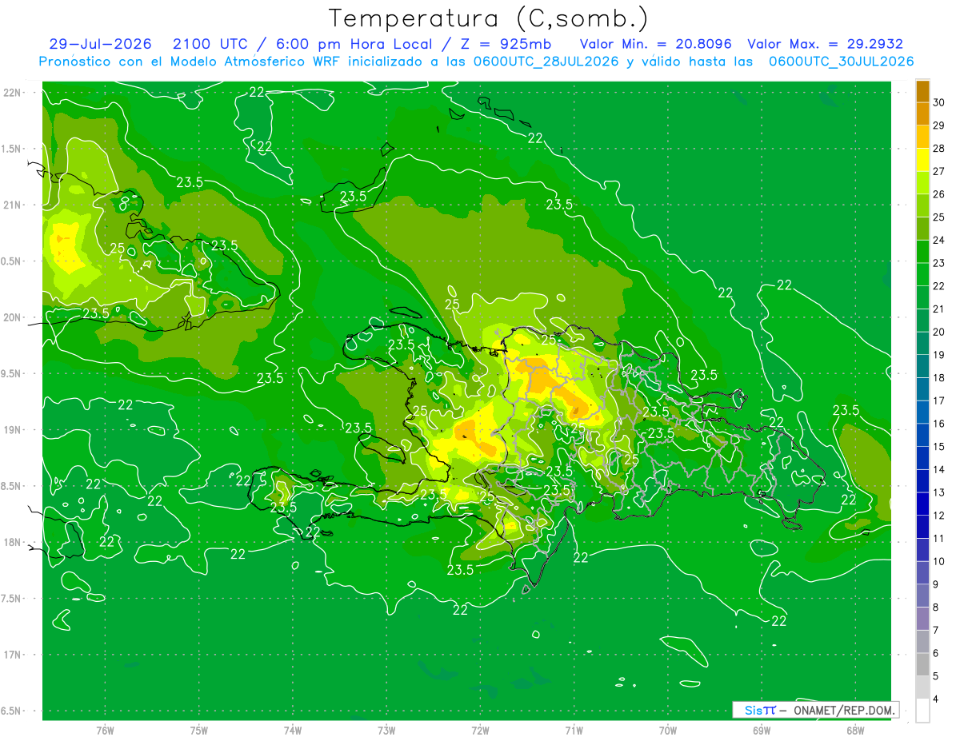
Task: Click the color legend label '7'
Action: click(x=936, y=631)
